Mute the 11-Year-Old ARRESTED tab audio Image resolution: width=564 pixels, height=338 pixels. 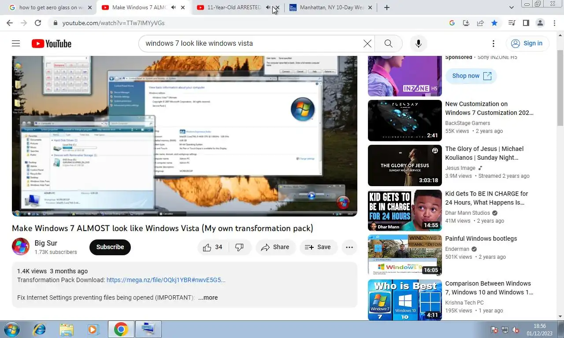click(x=268, y=7)
